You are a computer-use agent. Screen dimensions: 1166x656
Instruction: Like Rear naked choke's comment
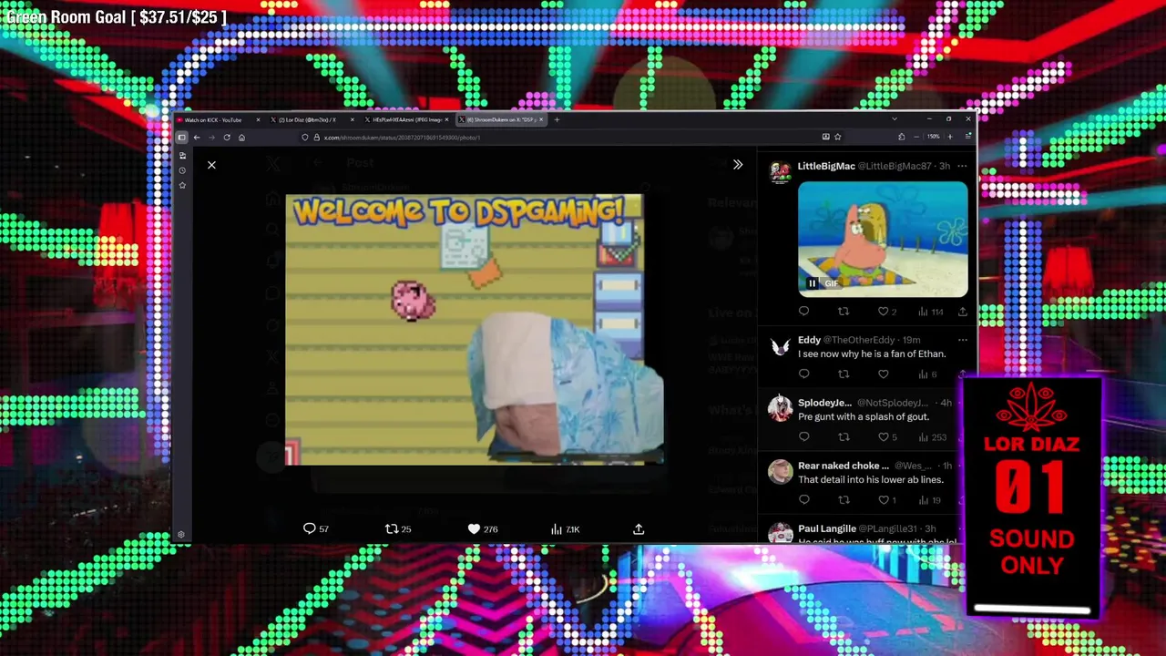[886, 499]
